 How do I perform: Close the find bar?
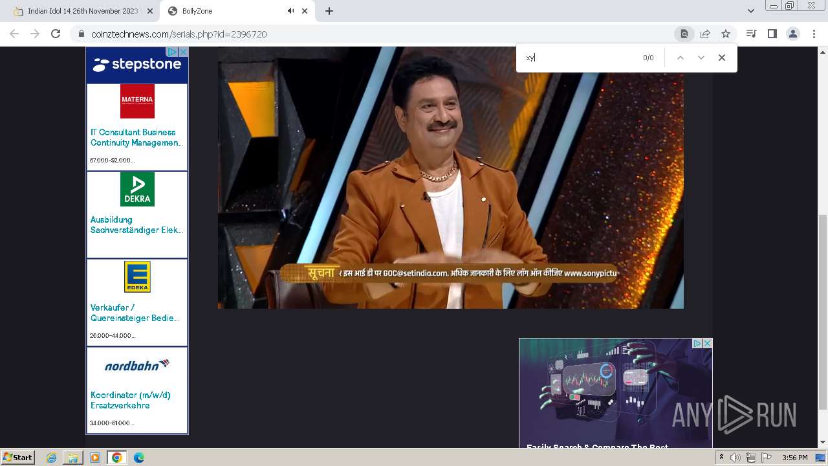click(722, 58)
